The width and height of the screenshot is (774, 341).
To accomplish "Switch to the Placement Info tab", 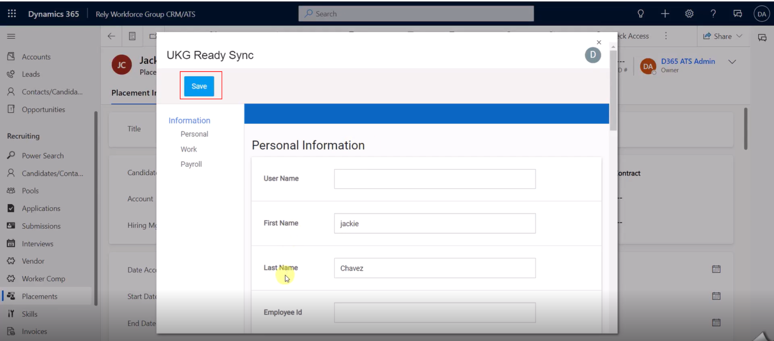I will coord(133,93).
